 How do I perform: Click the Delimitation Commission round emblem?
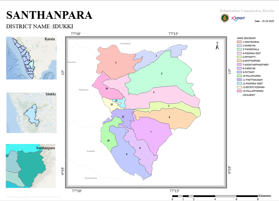coord(225,18)
